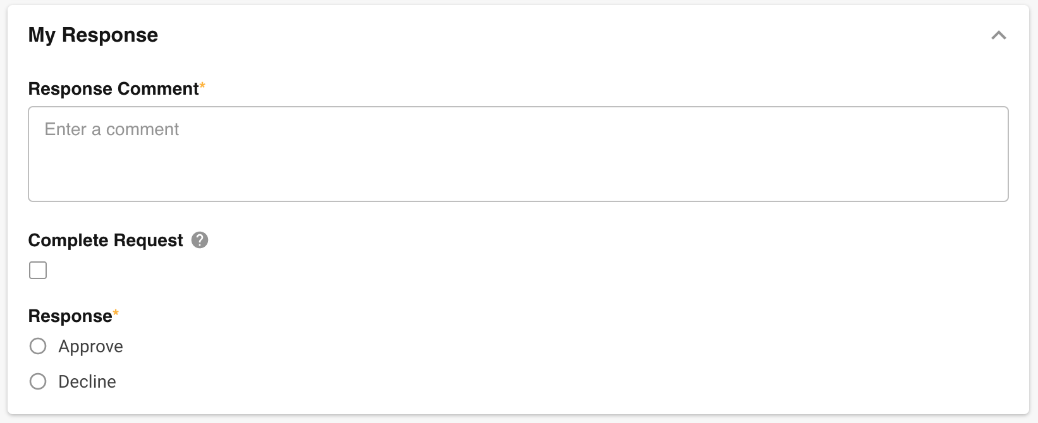Click the Enter a comment placeholder
Image resolution: width=1038 pixels, height=423 pixels.
(112, 129)
